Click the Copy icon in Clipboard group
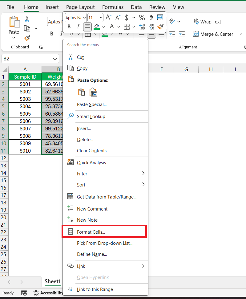The image size is (246, 299). coord(27,28)
